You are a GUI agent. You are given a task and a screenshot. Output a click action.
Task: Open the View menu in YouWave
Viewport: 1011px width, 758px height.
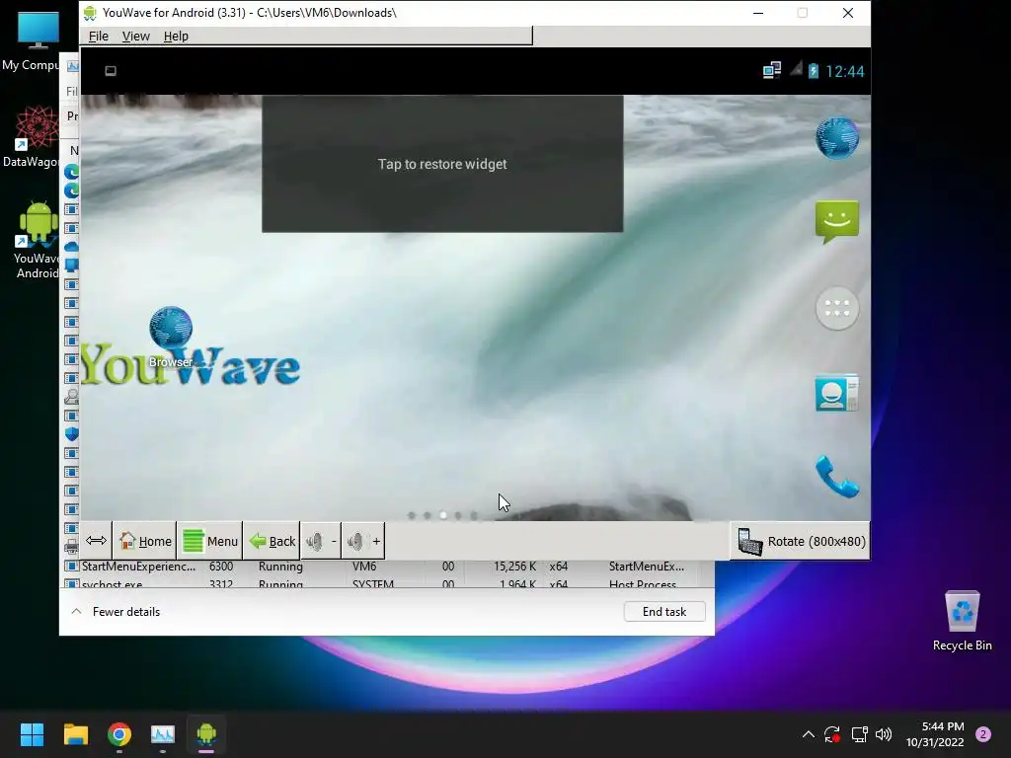[x=135, y=37]
